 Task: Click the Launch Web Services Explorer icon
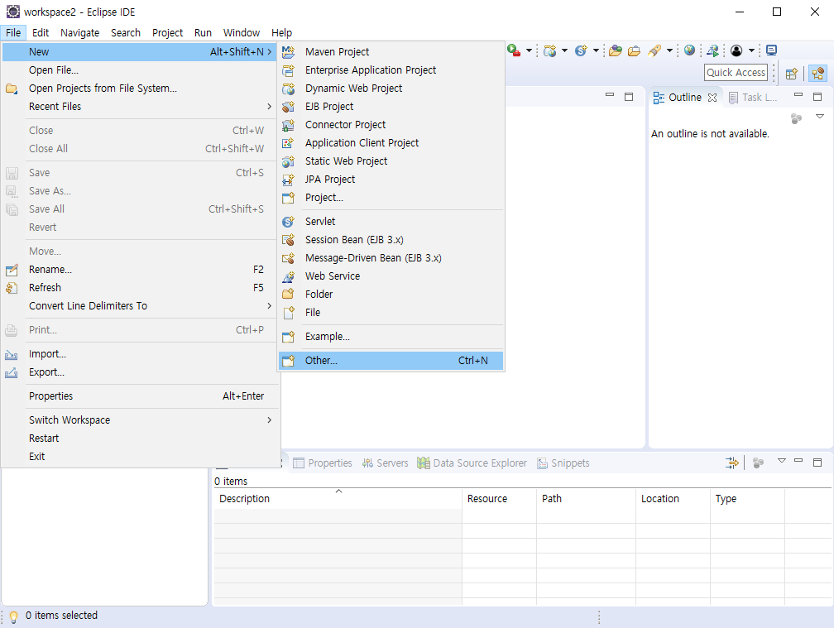click(712, 50)
